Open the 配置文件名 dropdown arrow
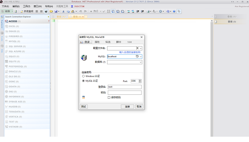 pos(141,48)
